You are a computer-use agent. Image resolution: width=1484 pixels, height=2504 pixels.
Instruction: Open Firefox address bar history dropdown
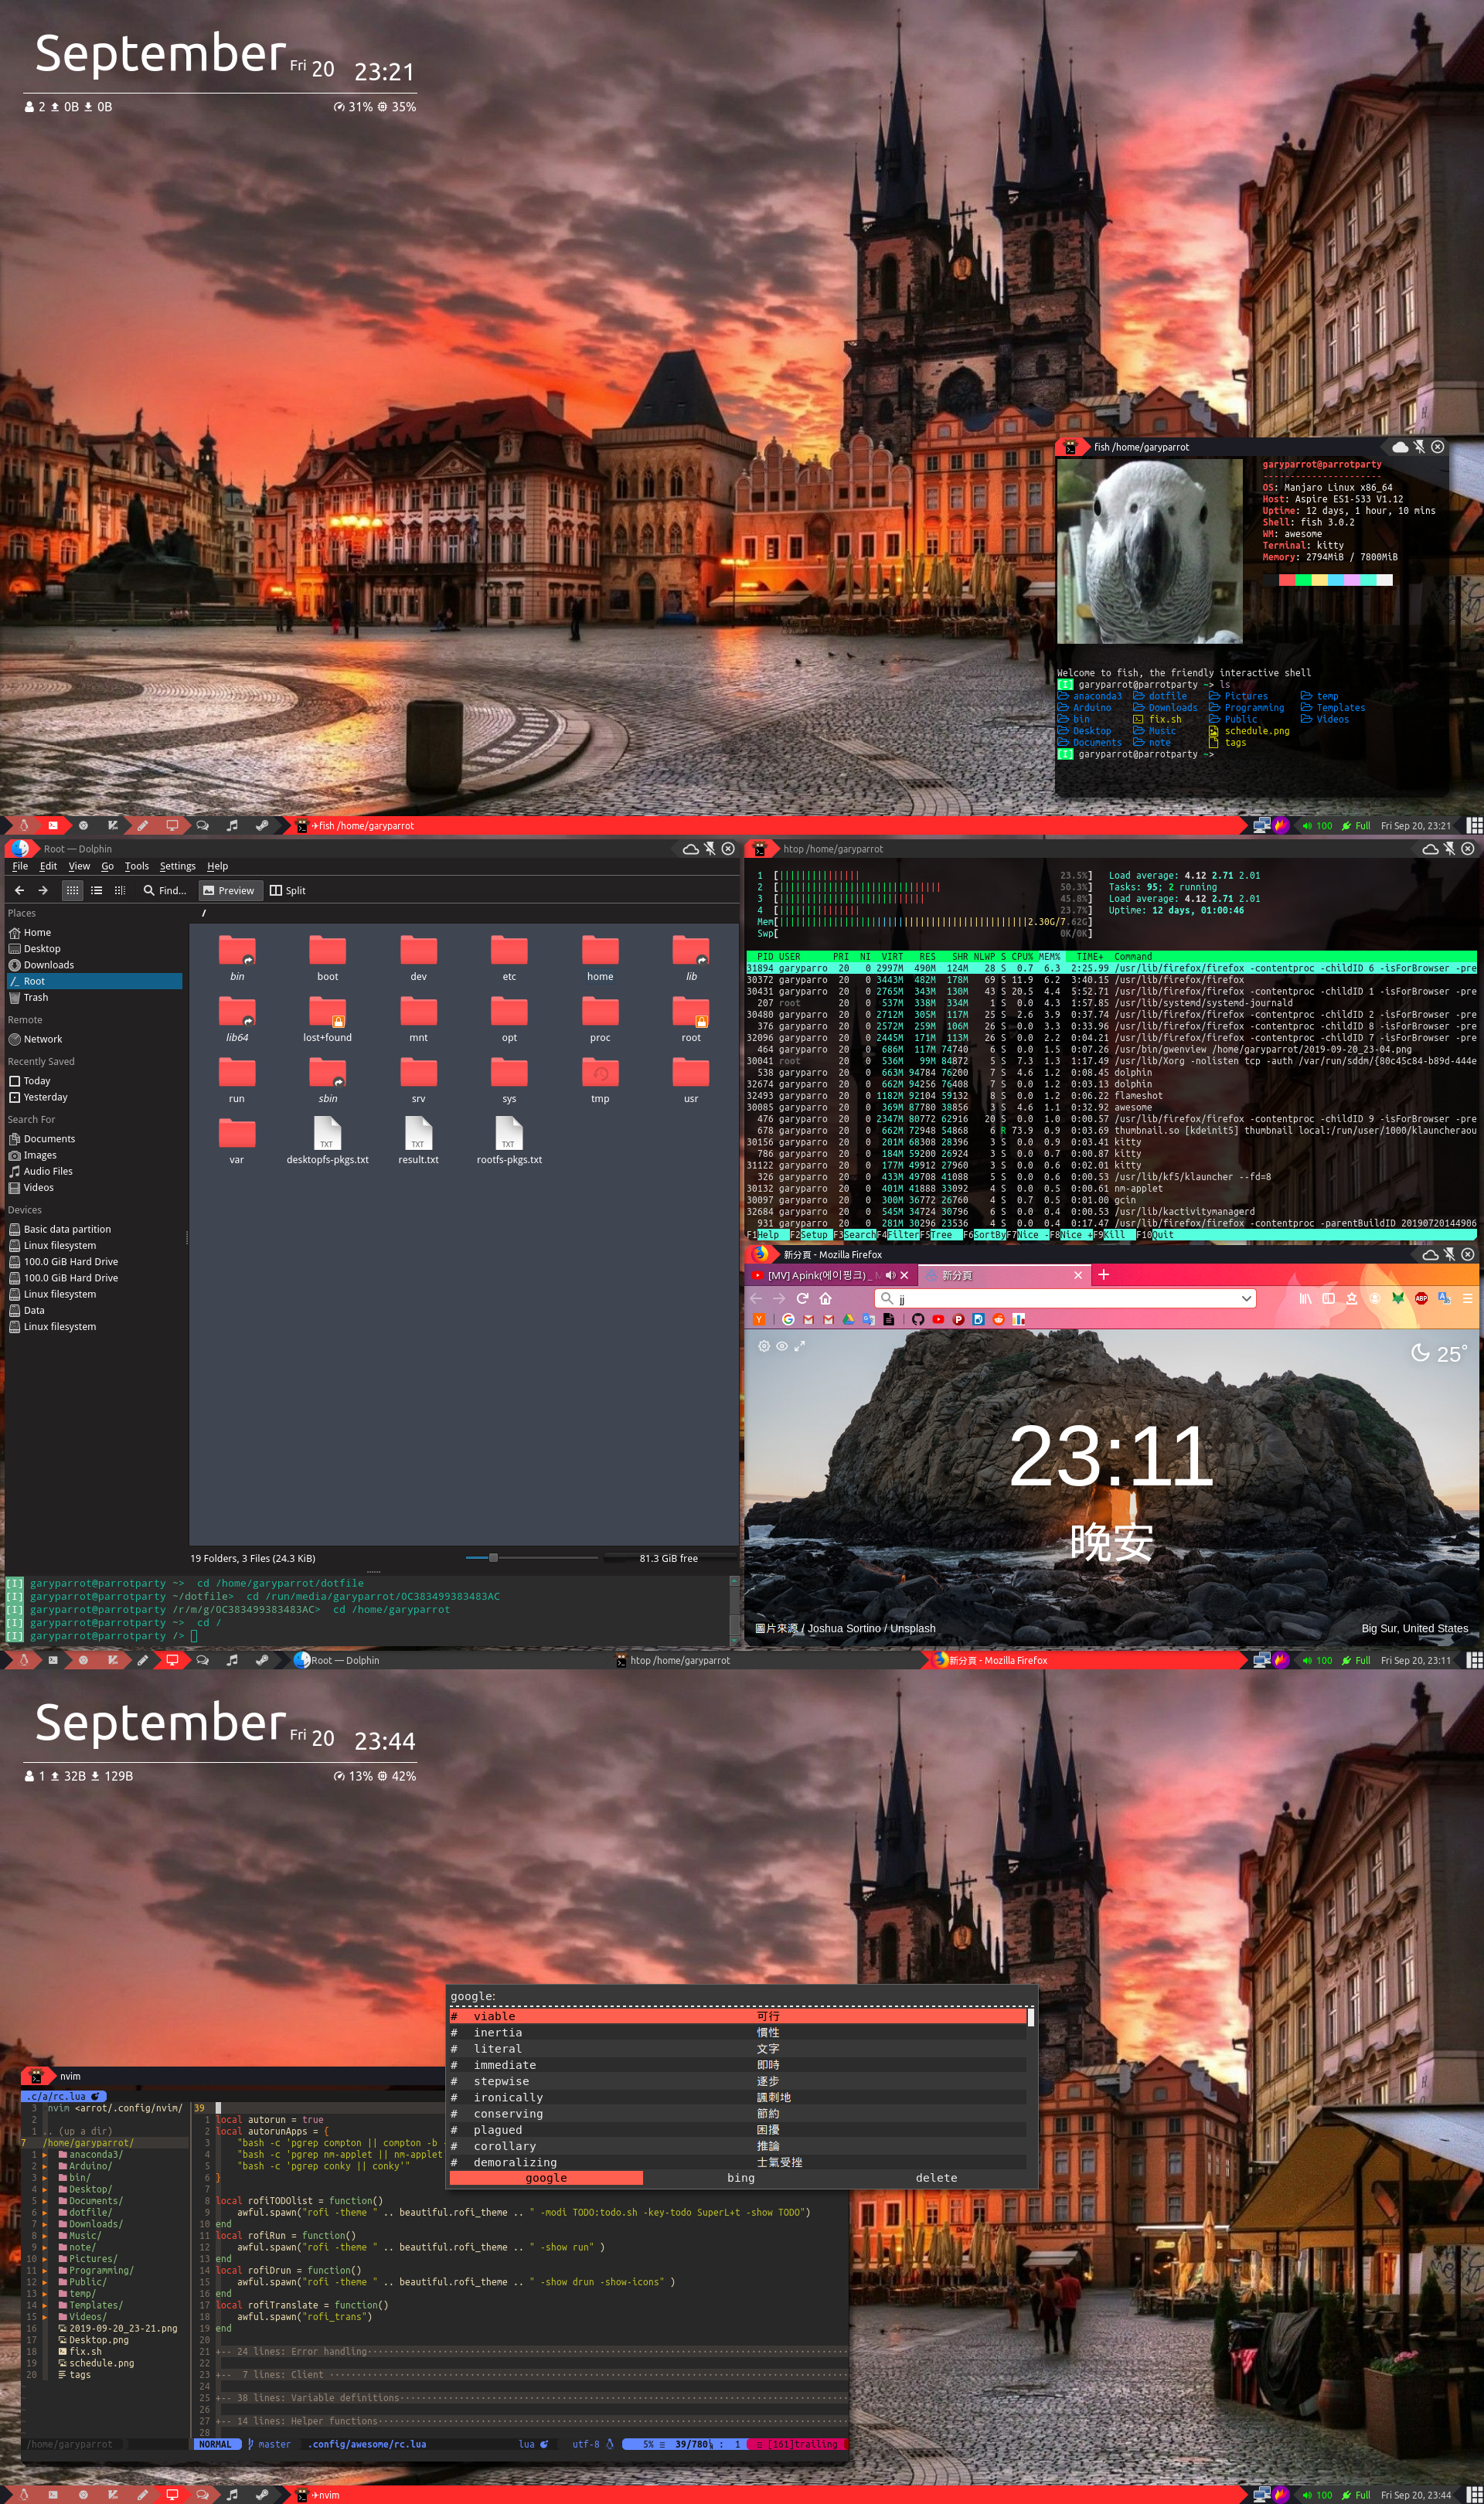[1246, 1298]
